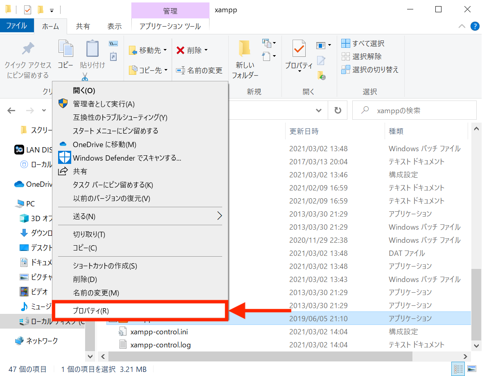Open the ファイル tab
Image resolution: width=482 pixels, height=376 pixels.
tap(17, 25)
